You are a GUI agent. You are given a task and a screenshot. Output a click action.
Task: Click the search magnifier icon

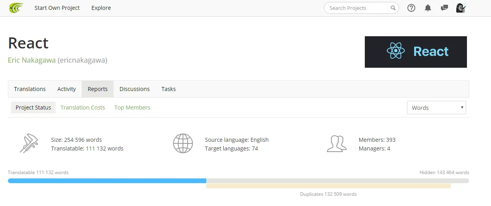click(x=393, y=8)
